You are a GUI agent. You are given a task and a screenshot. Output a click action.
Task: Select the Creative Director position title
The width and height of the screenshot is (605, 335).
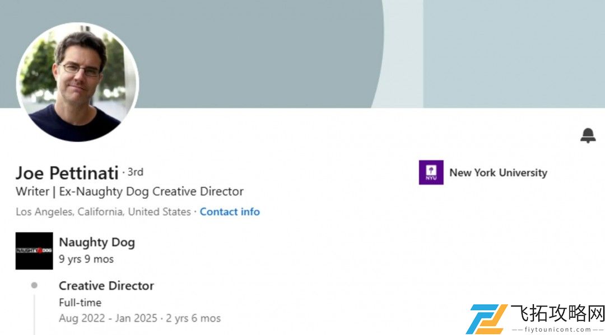[106, 286]
